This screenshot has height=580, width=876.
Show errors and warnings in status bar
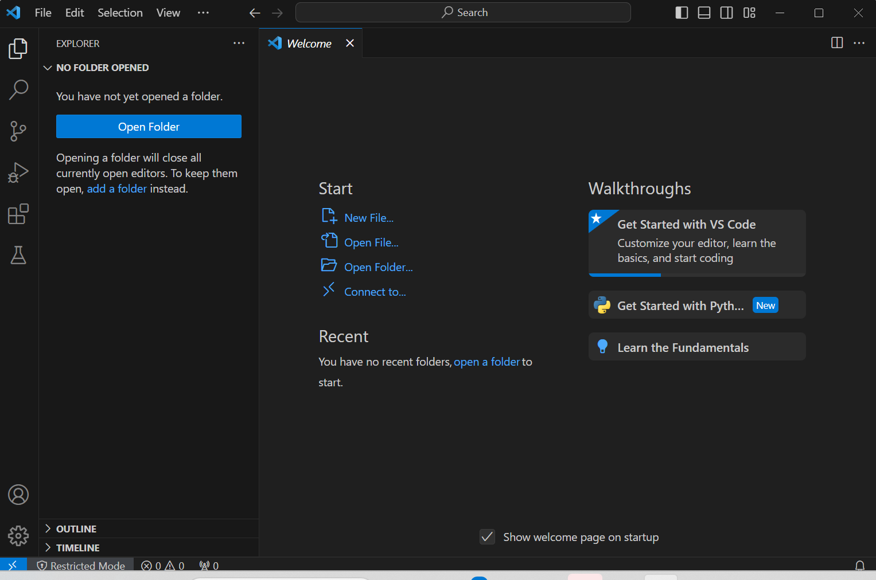click(163, 566)
